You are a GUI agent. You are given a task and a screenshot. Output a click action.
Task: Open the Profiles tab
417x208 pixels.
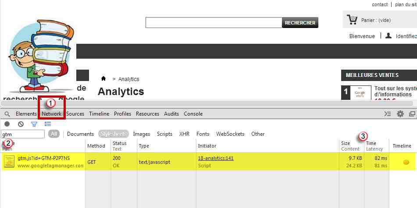click(x=123, y=114)
